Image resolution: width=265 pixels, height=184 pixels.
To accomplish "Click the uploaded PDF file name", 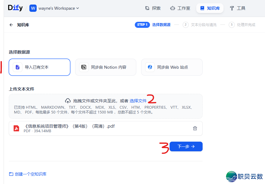I will click(69, 126).
